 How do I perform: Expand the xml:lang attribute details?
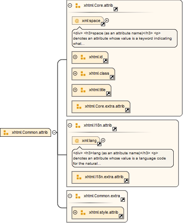click(x=103, y=140)
